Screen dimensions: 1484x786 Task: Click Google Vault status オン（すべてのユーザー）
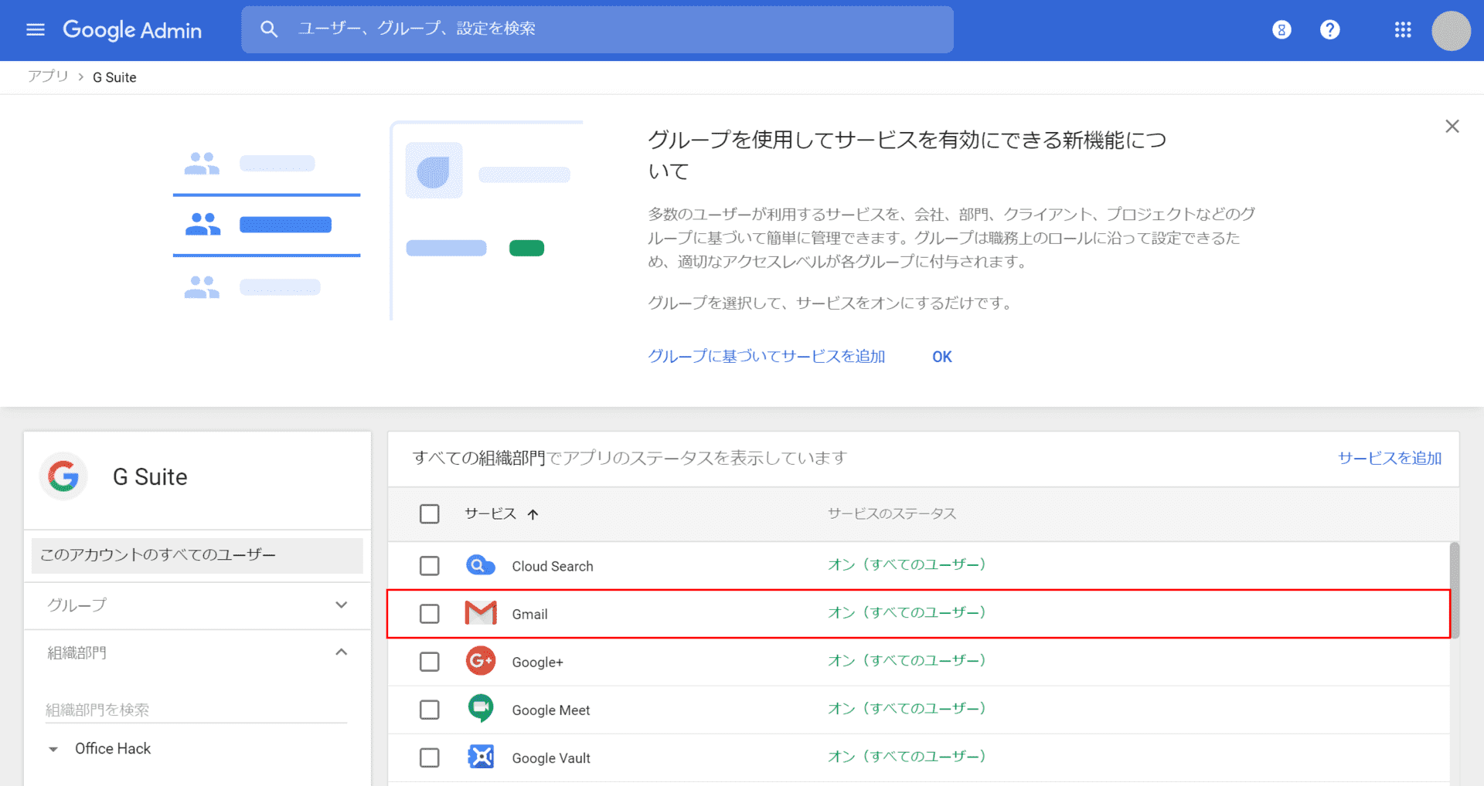pos(907,756)
